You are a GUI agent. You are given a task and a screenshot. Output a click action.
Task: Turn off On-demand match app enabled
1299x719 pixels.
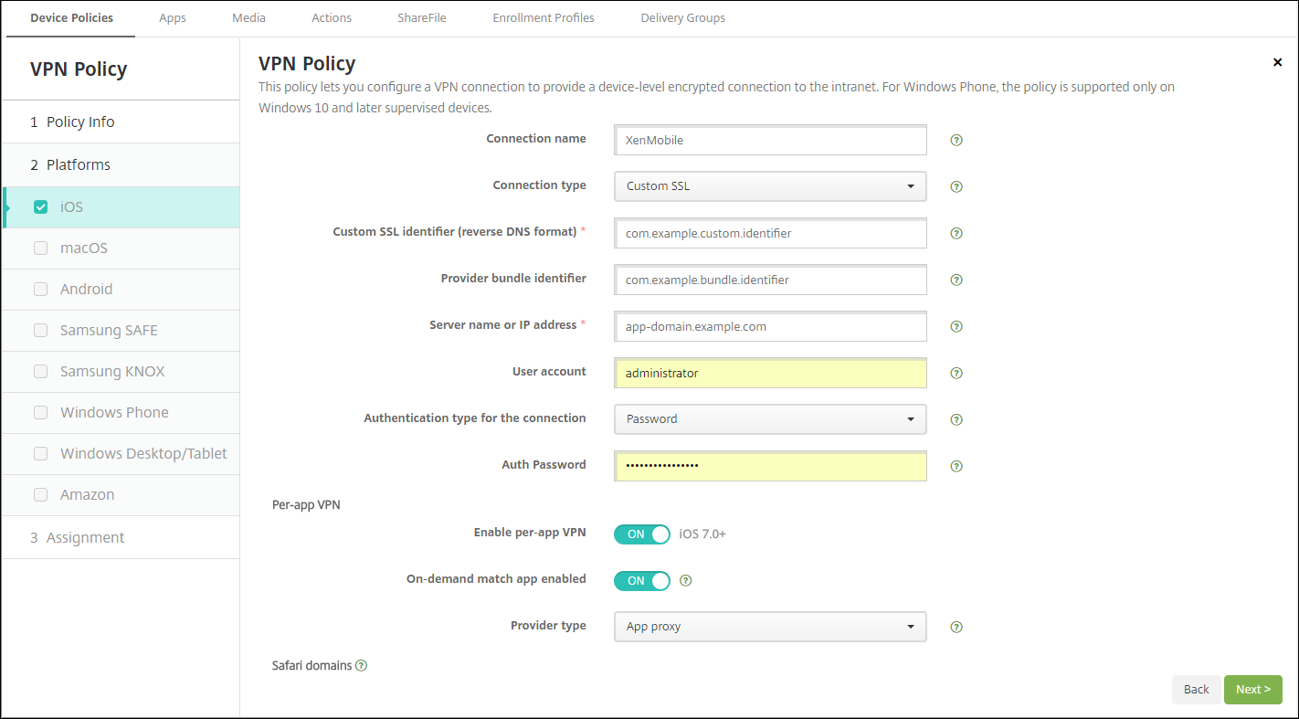coord(641,581)
